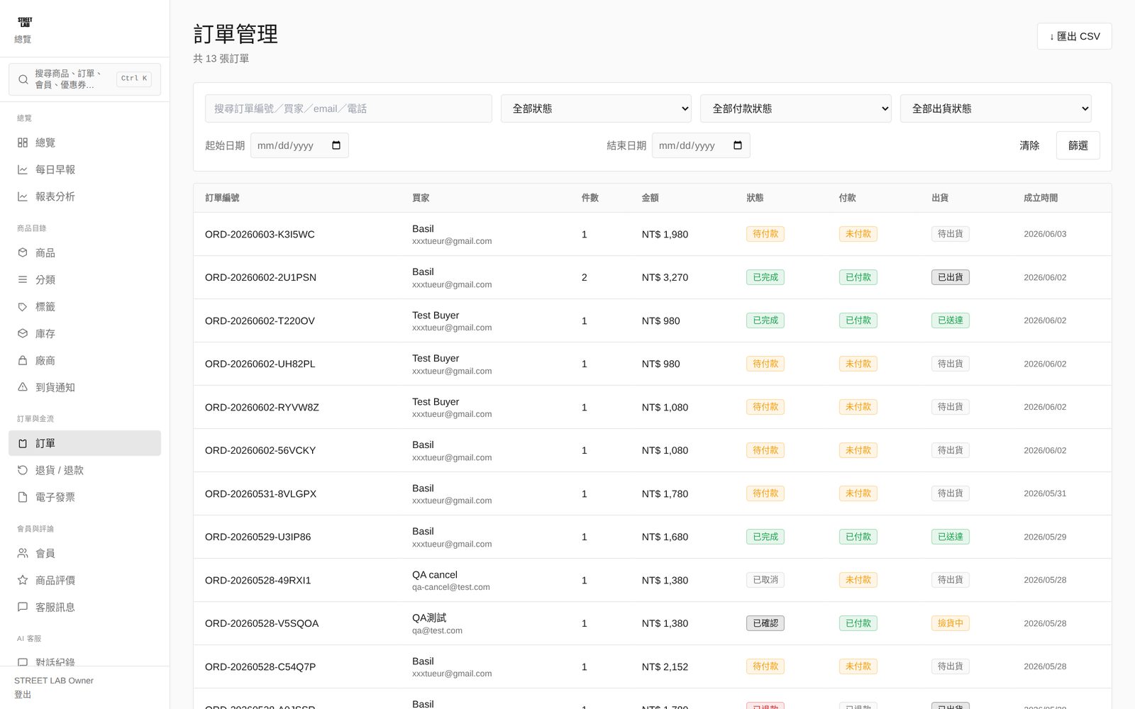Click the 每日早報 chart icon
Image resolution: width=1135 pixels, height=709 pixels.
tap(23, 169)
